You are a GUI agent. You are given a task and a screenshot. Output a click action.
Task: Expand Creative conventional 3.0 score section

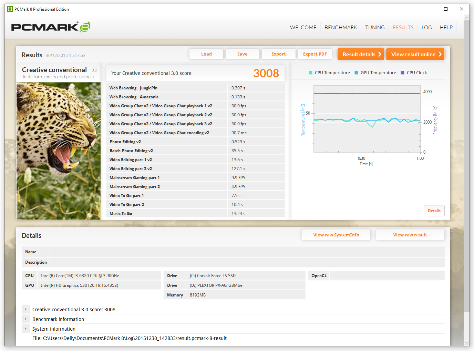(x=26, y=310)
